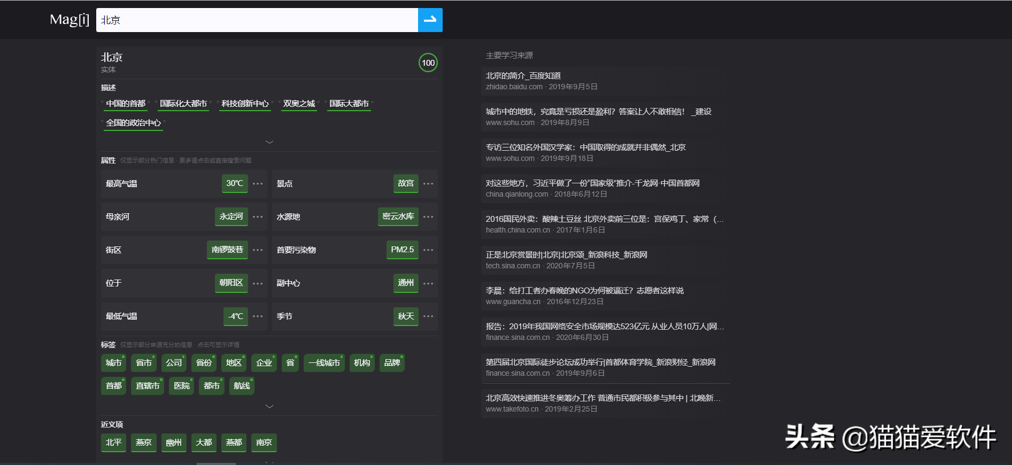Click the 30℃ value button
Screen dimensions: 1012x465
[235, 183]
